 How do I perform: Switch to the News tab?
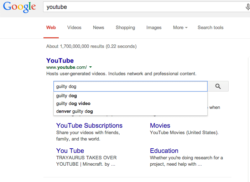coord(99,27)
